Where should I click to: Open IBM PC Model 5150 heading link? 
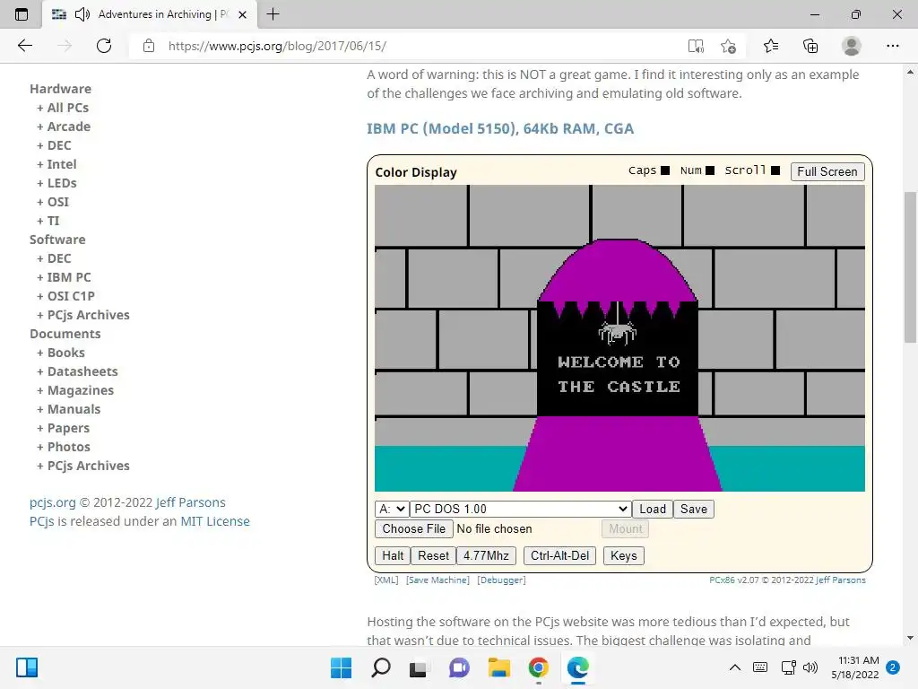[x=500, y=128]
